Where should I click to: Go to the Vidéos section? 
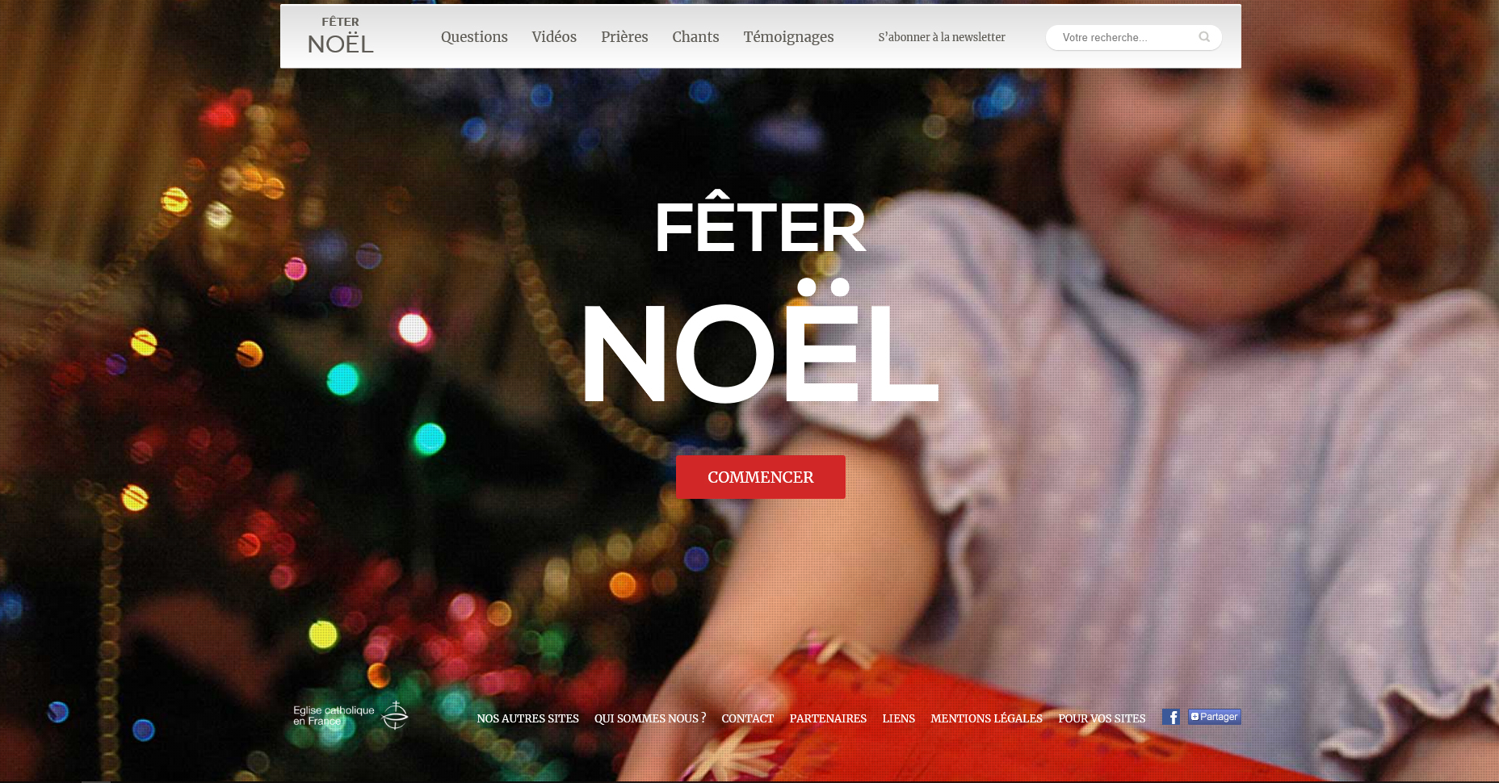click(554, 37)
